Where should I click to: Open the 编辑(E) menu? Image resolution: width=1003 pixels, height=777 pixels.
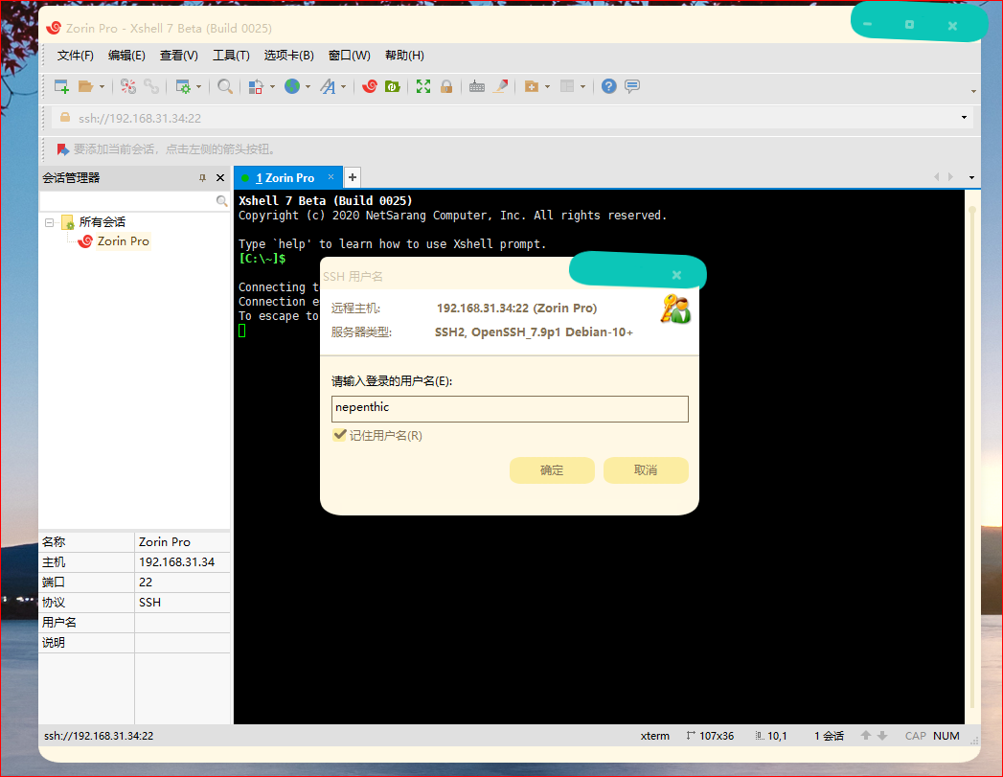pos(126,56)
